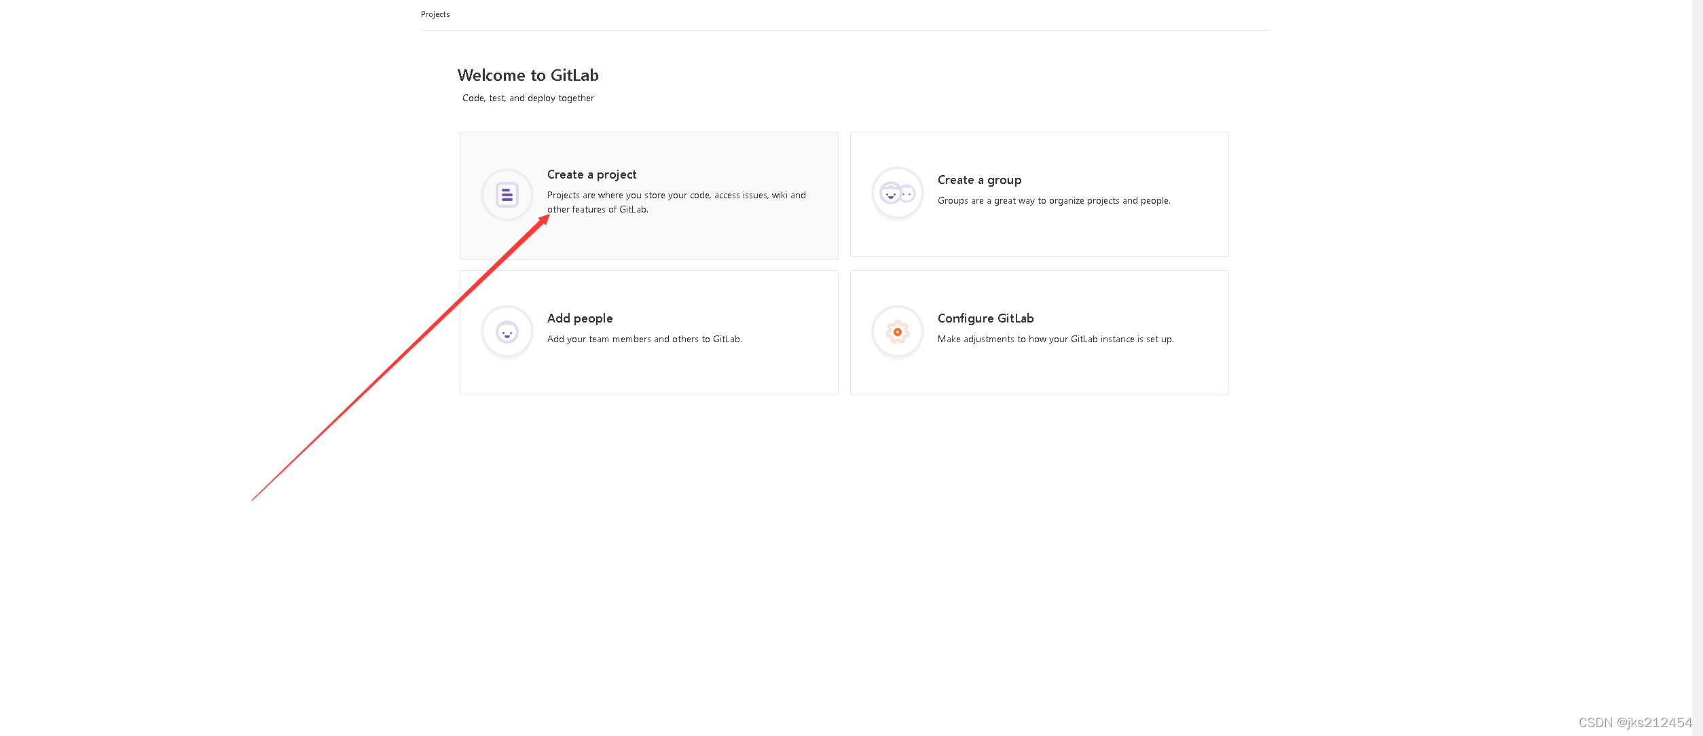Click the Create a group faces icon
The width and height of the screenshot is (1703, 736).
(x=898, y=194)
